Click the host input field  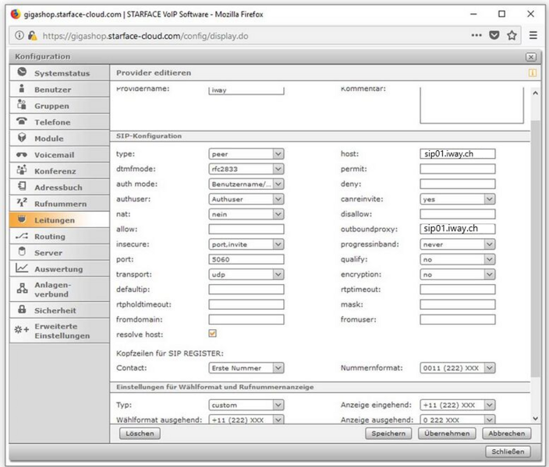tap(458, 154)
